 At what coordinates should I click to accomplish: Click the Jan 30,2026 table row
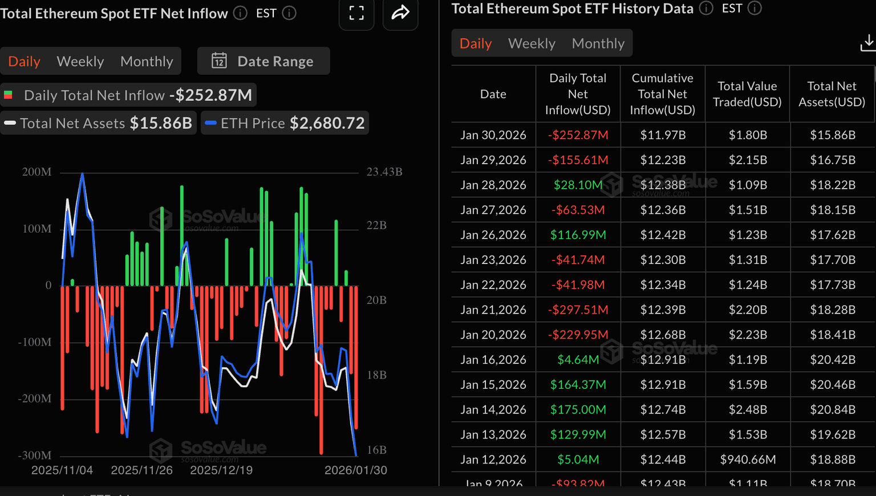tap(662, 135)
